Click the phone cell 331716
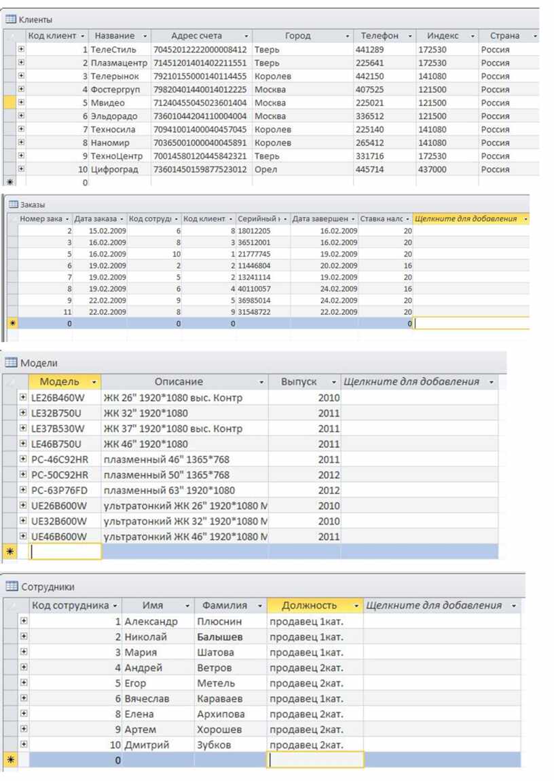Screen dimensions: 554x781 pos(384,156)
